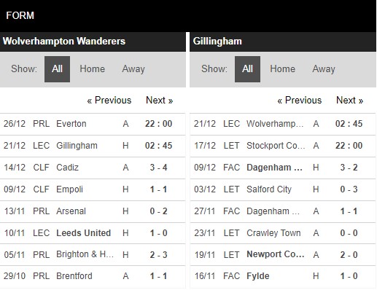Image resolution: width=377 pixels, height=290 pixels.
Task: Click the Leeds United team name
Action: coord(83,233)
